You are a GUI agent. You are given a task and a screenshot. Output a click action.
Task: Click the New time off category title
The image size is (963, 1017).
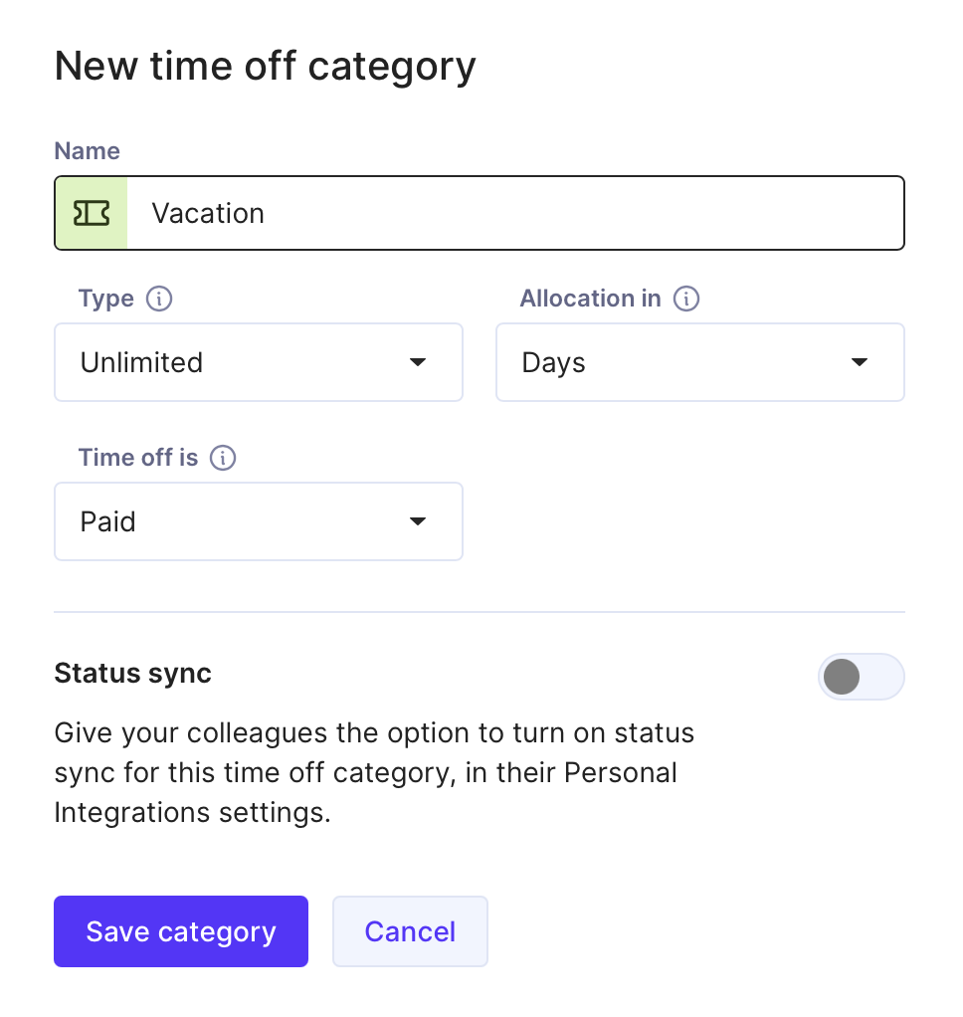(x=265, y=67)
